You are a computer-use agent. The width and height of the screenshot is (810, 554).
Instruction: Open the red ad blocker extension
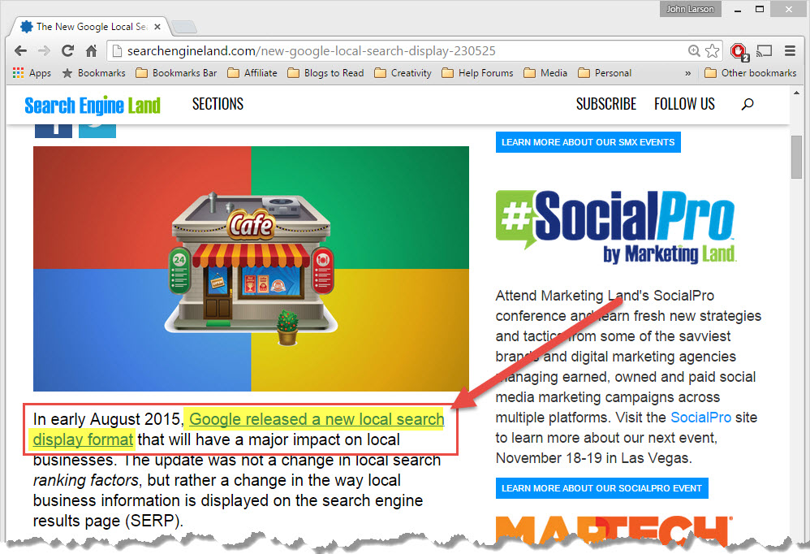[738, 51]
